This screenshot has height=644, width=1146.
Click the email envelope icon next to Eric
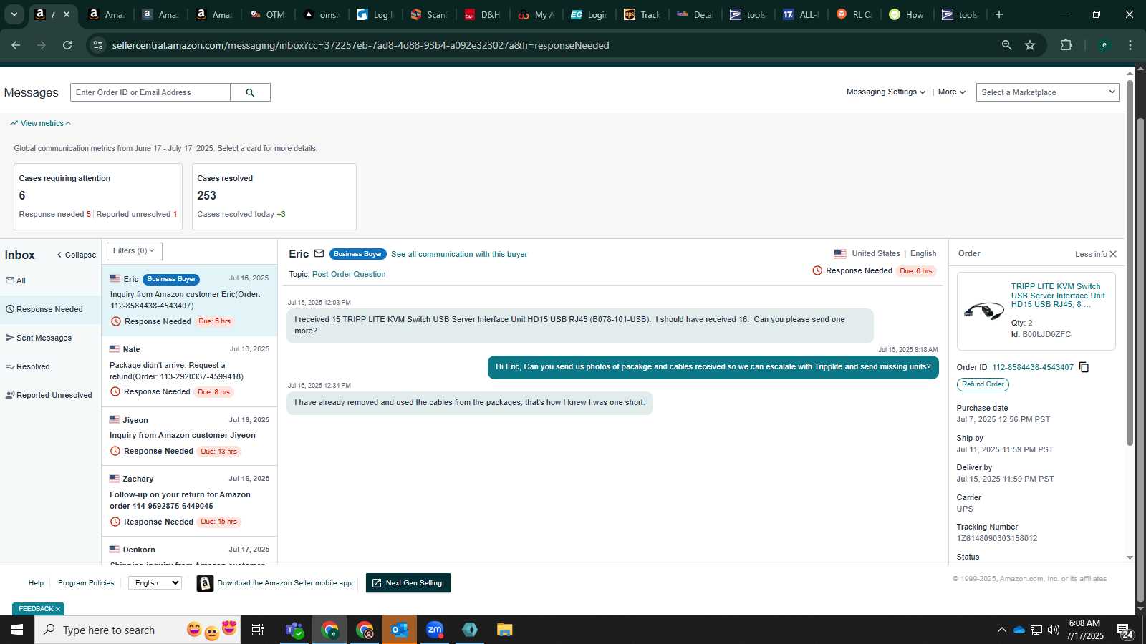point(319,253)
